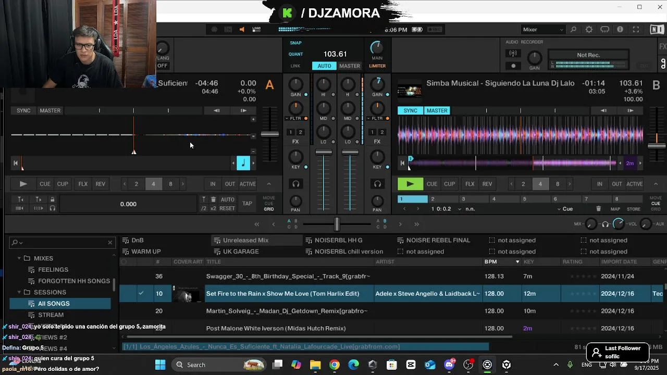Click the grid lock icon on deck A
Image resolution: width=667 pixels, height=375 pixels.
52,199
